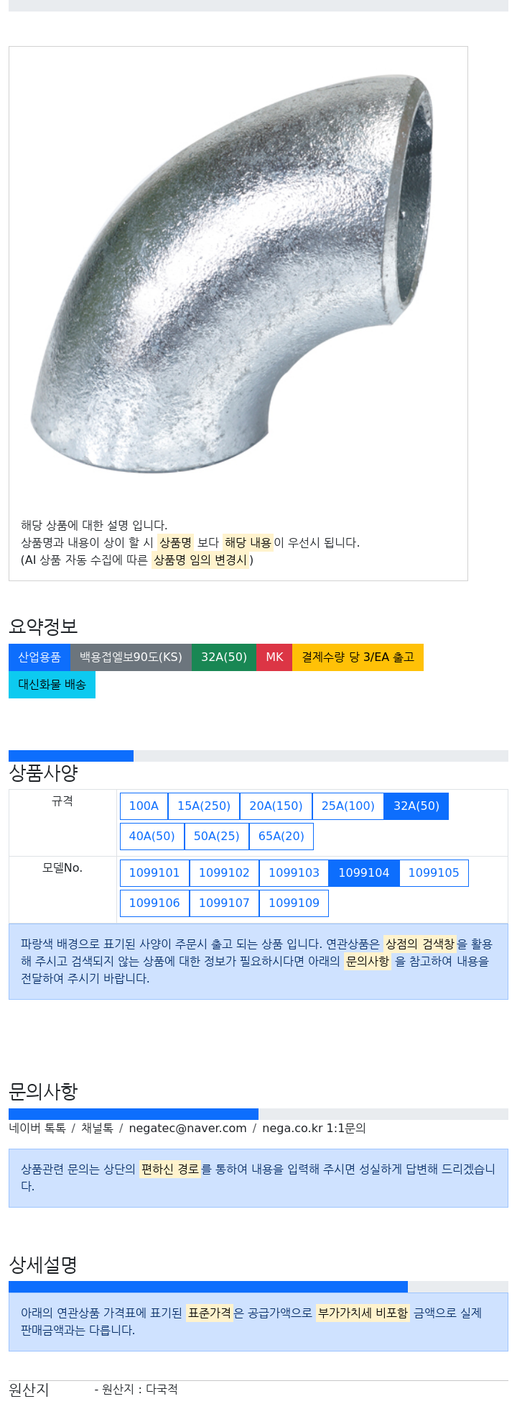The height and width of the screenshot is (1404, 517).
Task: Click the highlighted 32A(50) size button
Action: click(x=416, y=806)
